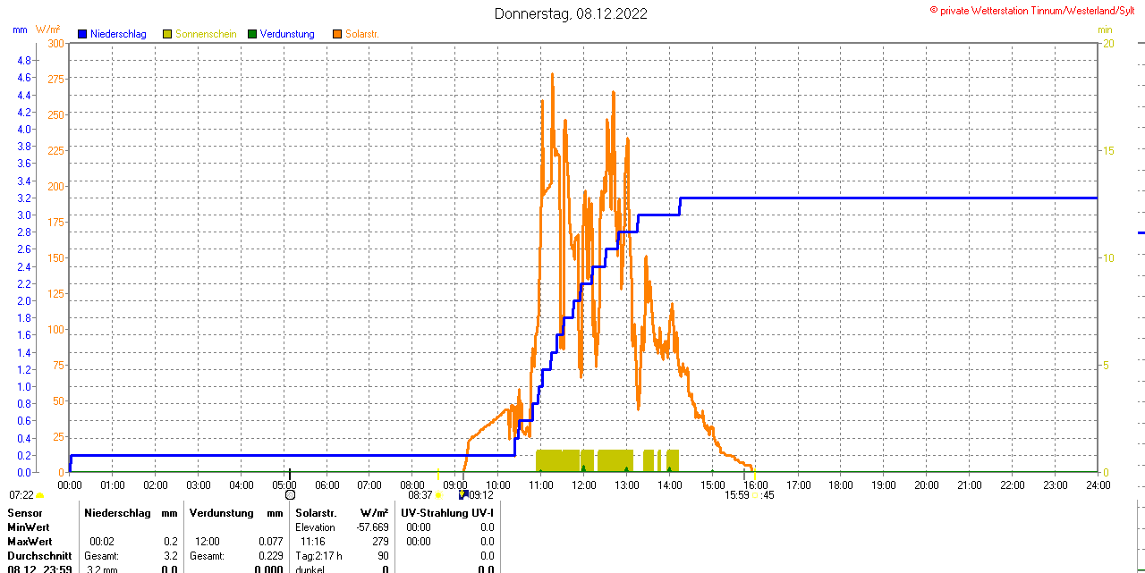Image resolution: width=1145 pixels, height=573 pixels.
Task: Click the moon circle icon below 05:00
Action: tap(290, 494)
